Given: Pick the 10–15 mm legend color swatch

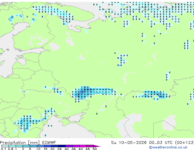Looking at the screenshot, I should coord(40,146).
